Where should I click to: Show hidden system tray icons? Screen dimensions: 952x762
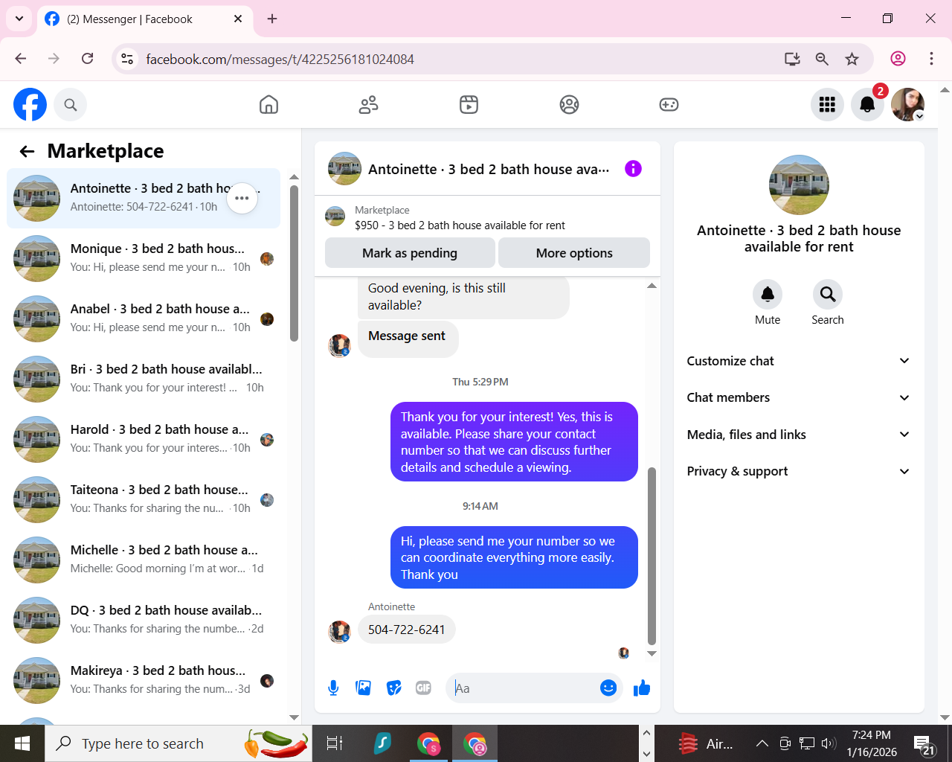tap(762, 743)
